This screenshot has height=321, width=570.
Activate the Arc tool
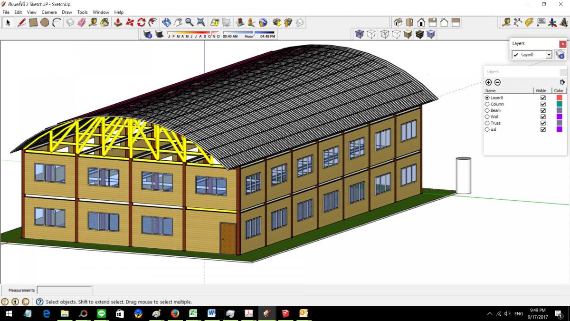point(57,22)
